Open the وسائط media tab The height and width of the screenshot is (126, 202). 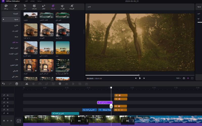pyautogui.click(x=6, y=7)
